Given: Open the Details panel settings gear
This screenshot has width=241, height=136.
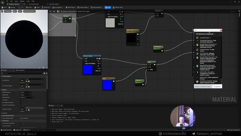Looking at the screenshot, I should 47,73.
